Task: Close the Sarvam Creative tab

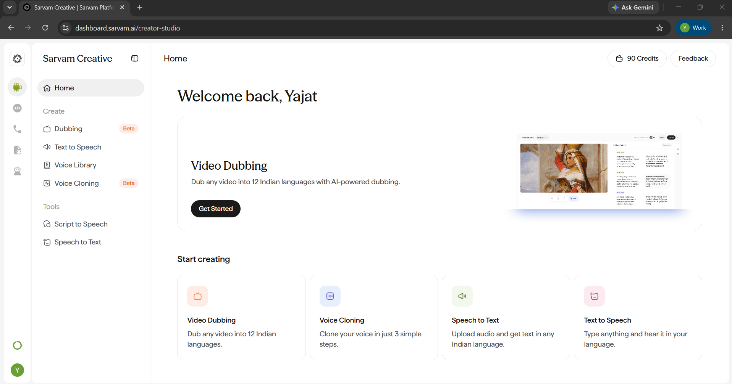Action: pyautogui.click(x=122, y=7)
